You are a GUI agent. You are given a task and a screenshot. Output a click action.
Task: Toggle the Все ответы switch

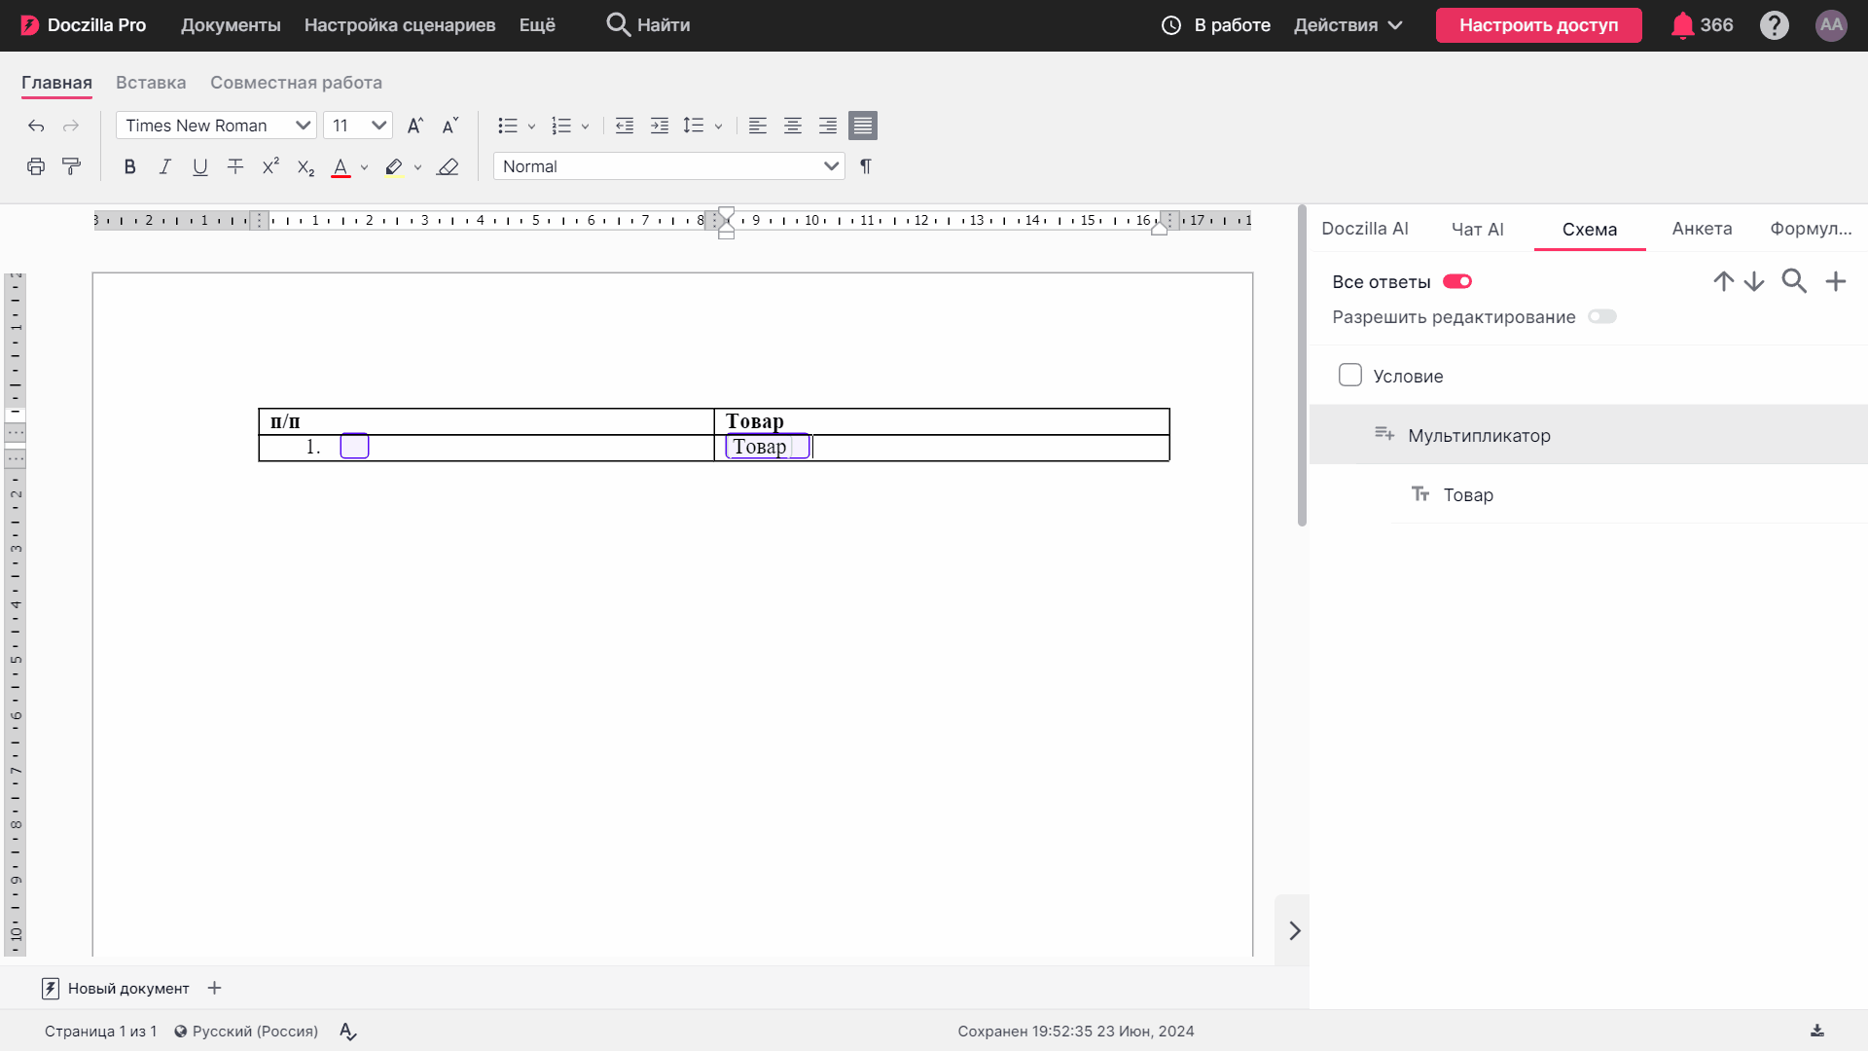[x=1457, y=281]
